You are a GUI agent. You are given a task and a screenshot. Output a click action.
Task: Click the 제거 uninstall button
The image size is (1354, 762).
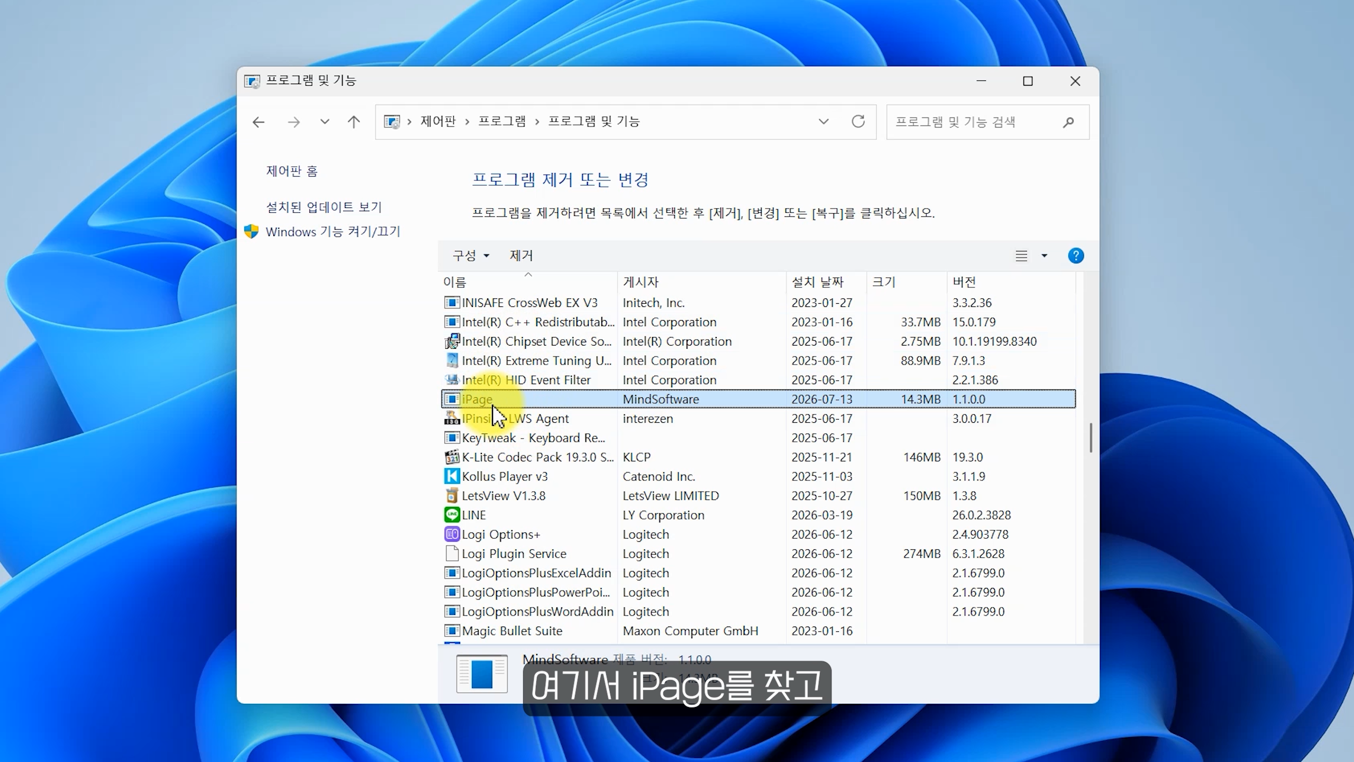coord(521,256)
